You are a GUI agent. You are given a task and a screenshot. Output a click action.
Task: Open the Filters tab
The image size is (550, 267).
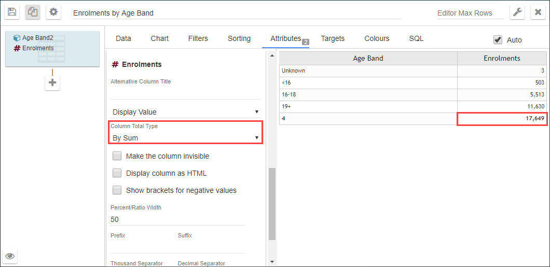click(198, 38)
